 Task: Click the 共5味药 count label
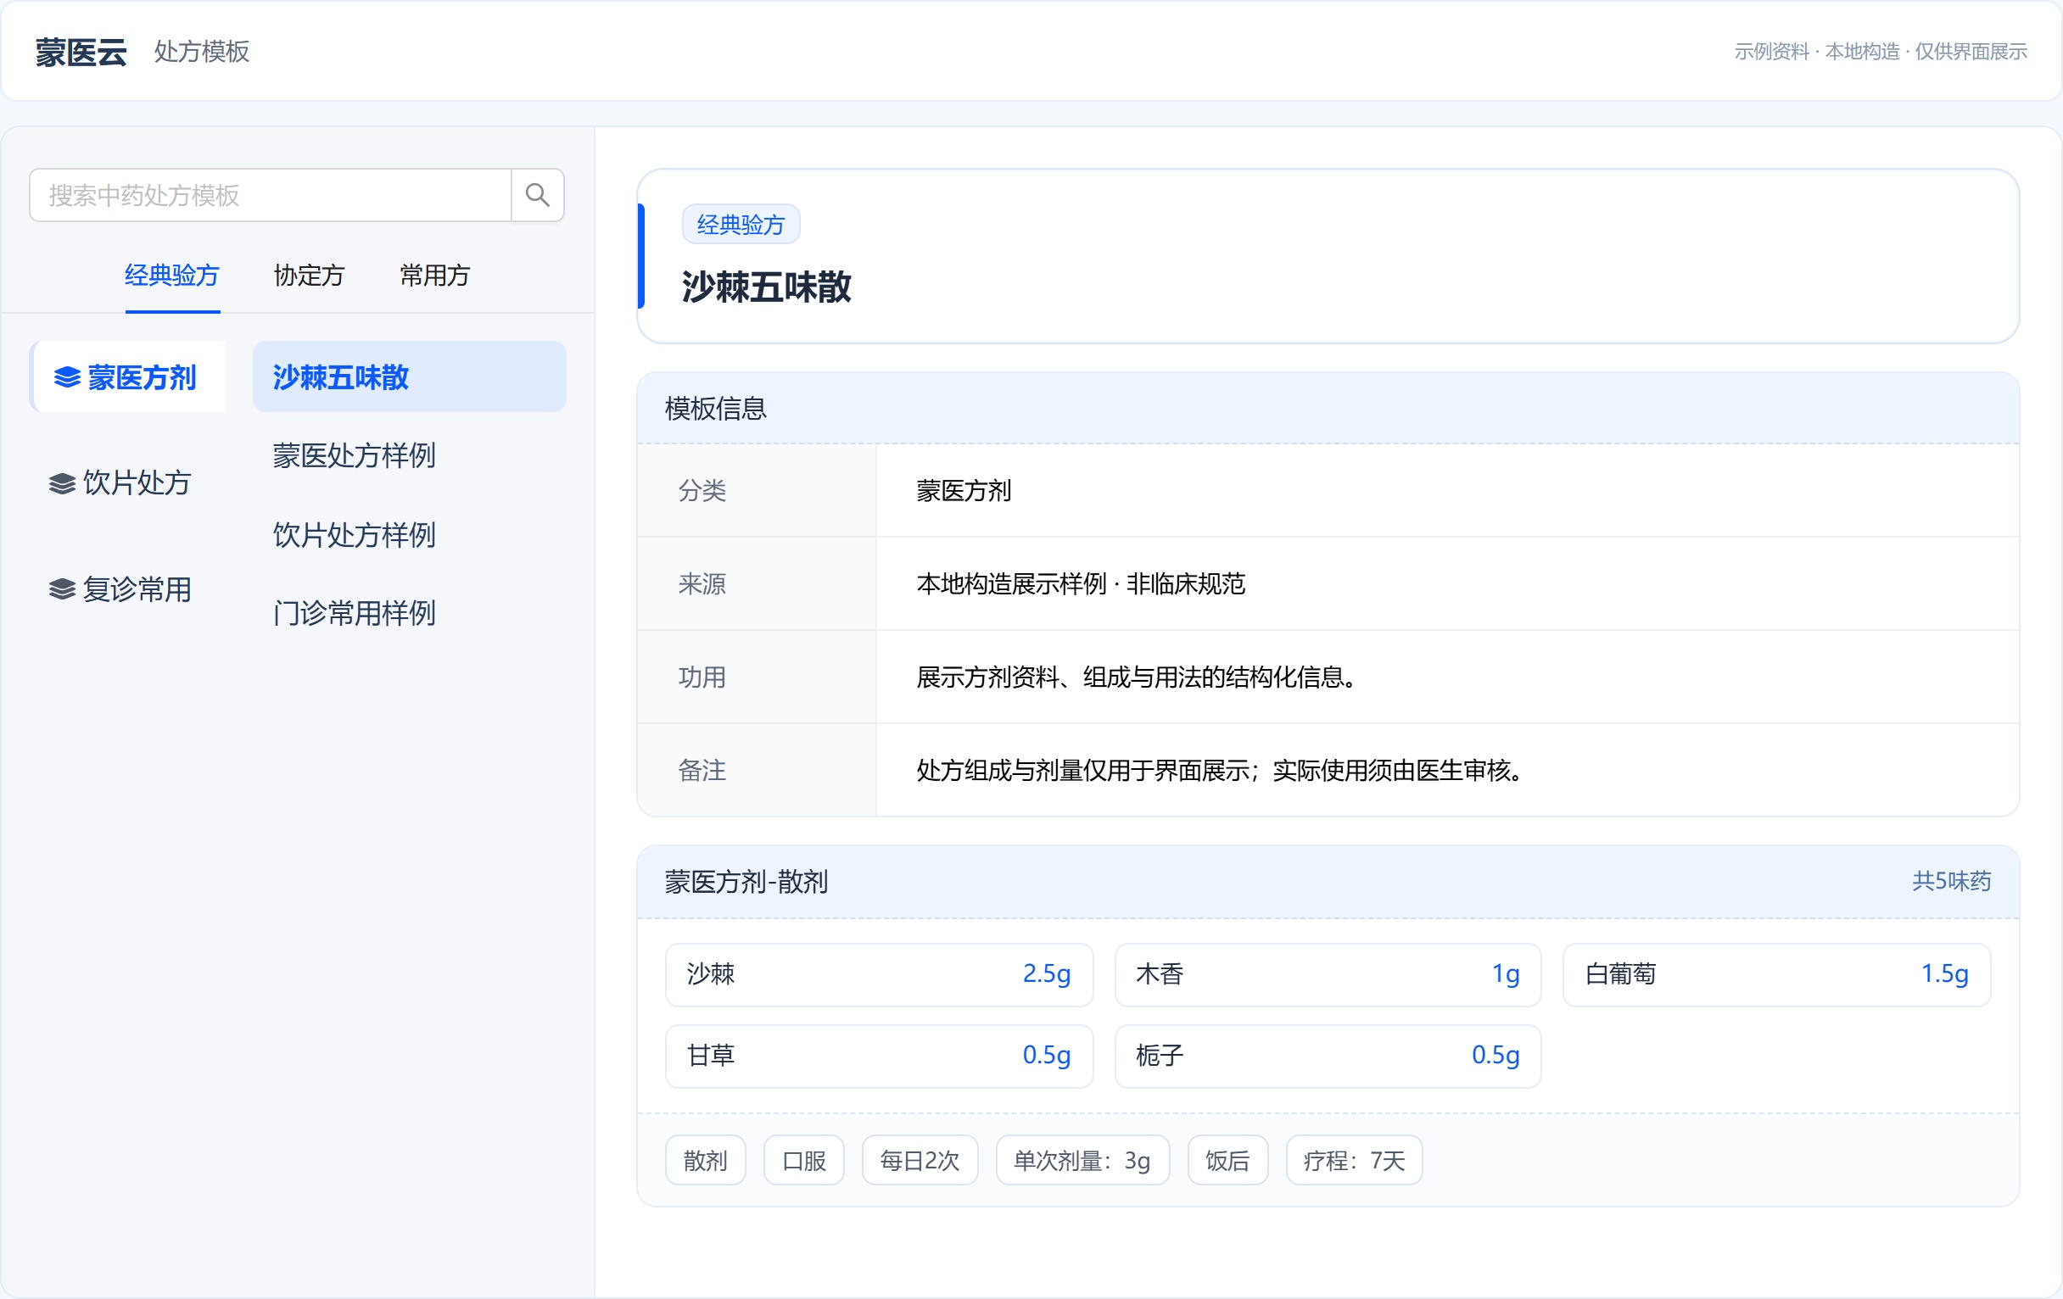[x=1953, y=882]
